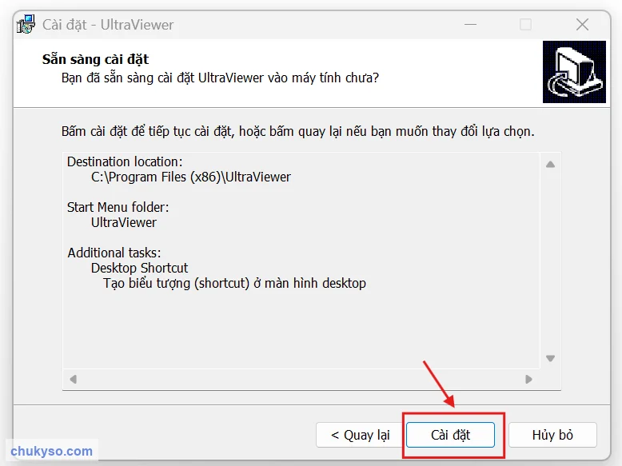The width and height of the screenshot is (622, 466).
Task: Go back with the Quay lại button
Action: tap(361, 435)
